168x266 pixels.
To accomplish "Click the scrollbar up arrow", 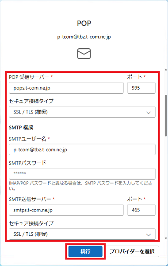I will coord(166,70).
